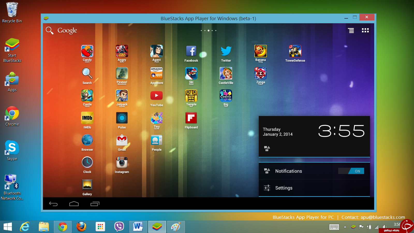
Task: Launch the Pulse app
Action: pos(122,118)
